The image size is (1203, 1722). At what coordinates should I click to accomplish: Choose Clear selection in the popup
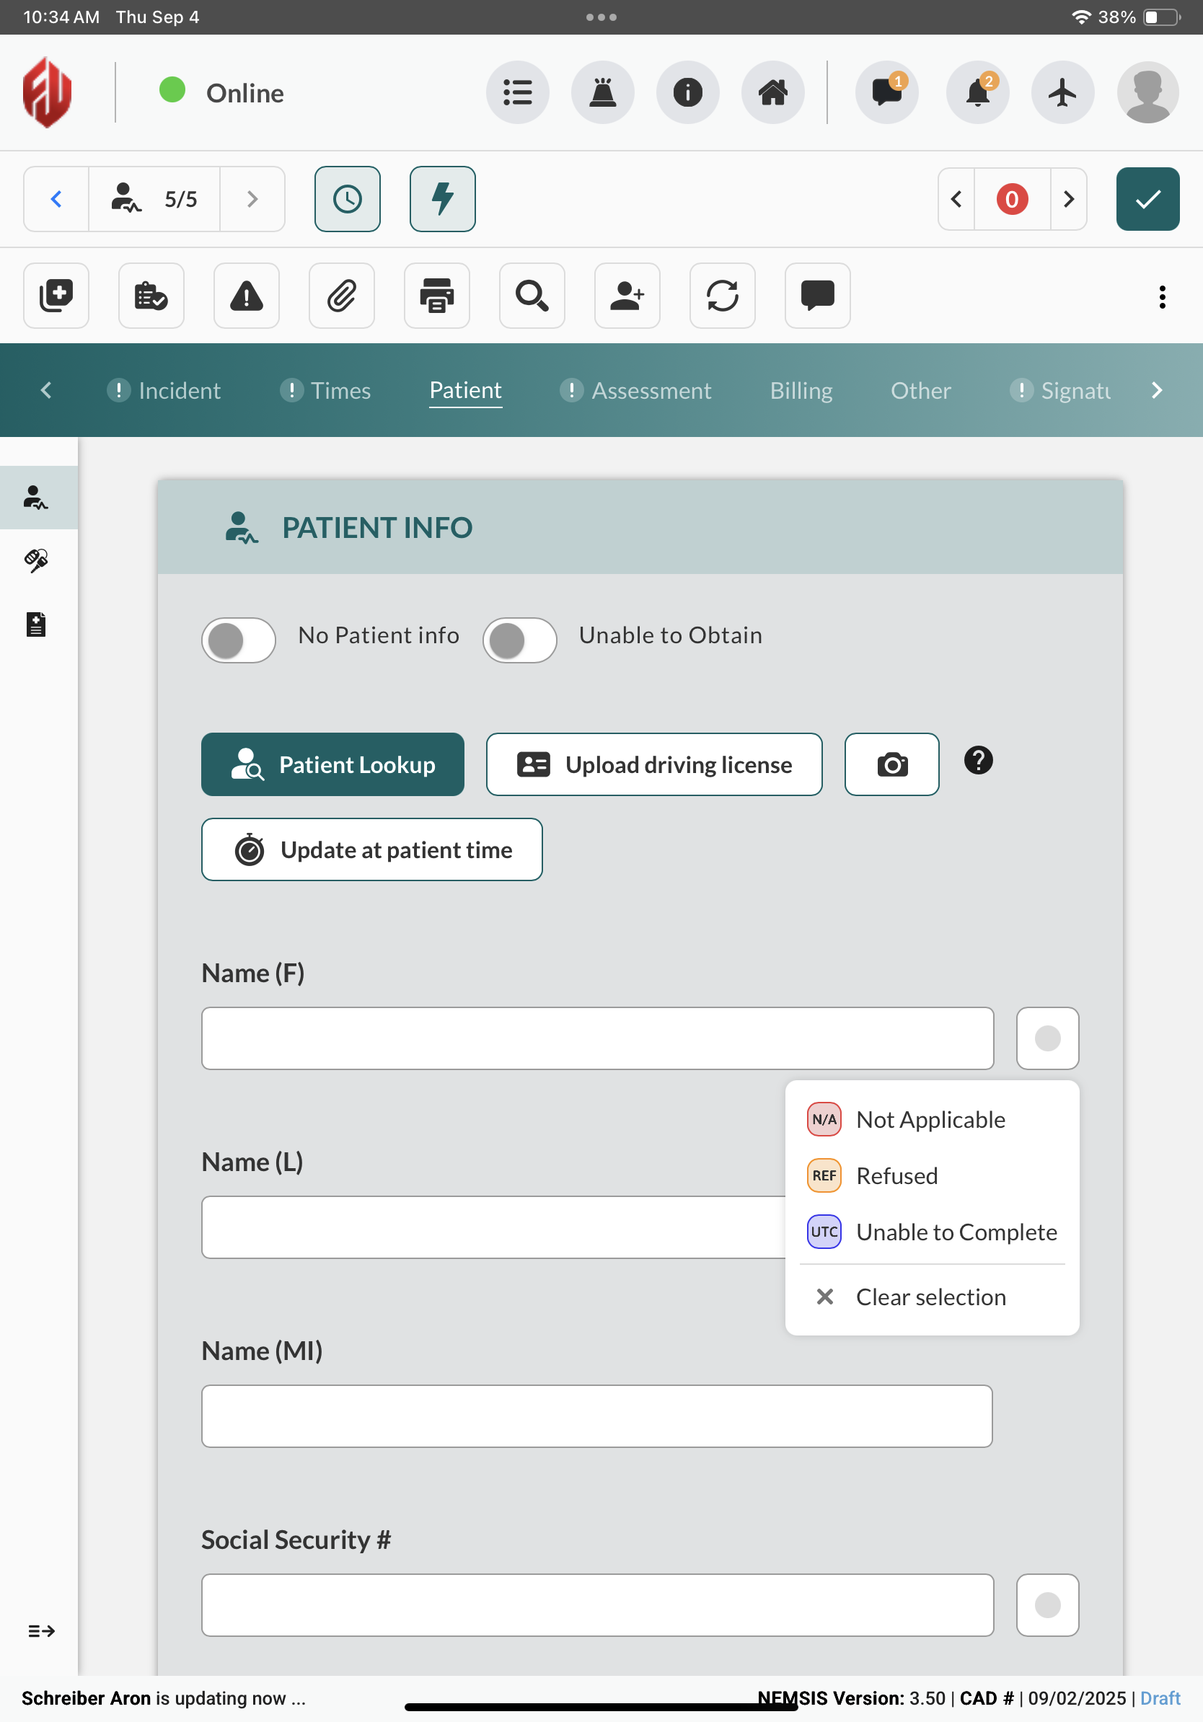pyautogui.click(x=930, y=1297)
